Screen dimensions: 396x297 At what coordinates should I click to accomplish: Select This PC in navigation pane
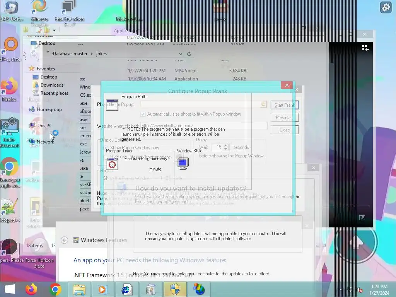[x=44, y=126]
